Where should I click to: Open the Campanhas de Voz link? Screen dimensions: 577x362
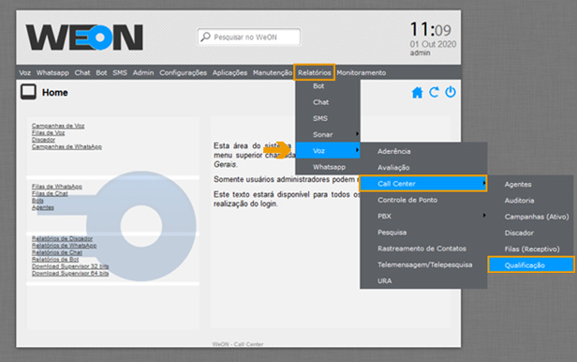pos(58,126)
